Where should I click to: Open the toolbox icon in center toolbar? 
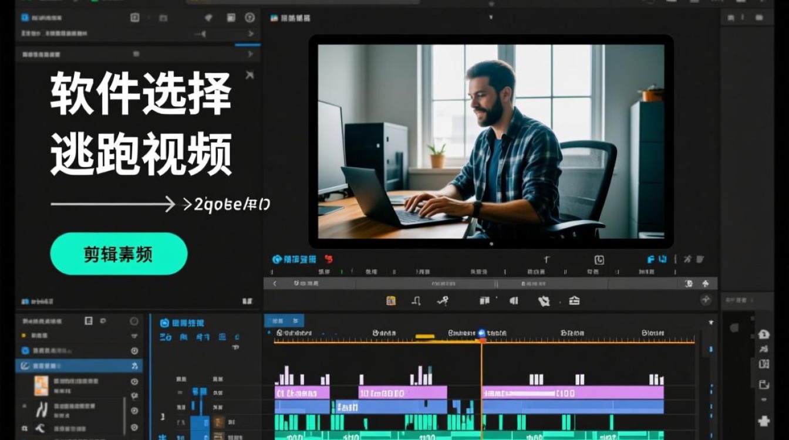tap(575, 301)
